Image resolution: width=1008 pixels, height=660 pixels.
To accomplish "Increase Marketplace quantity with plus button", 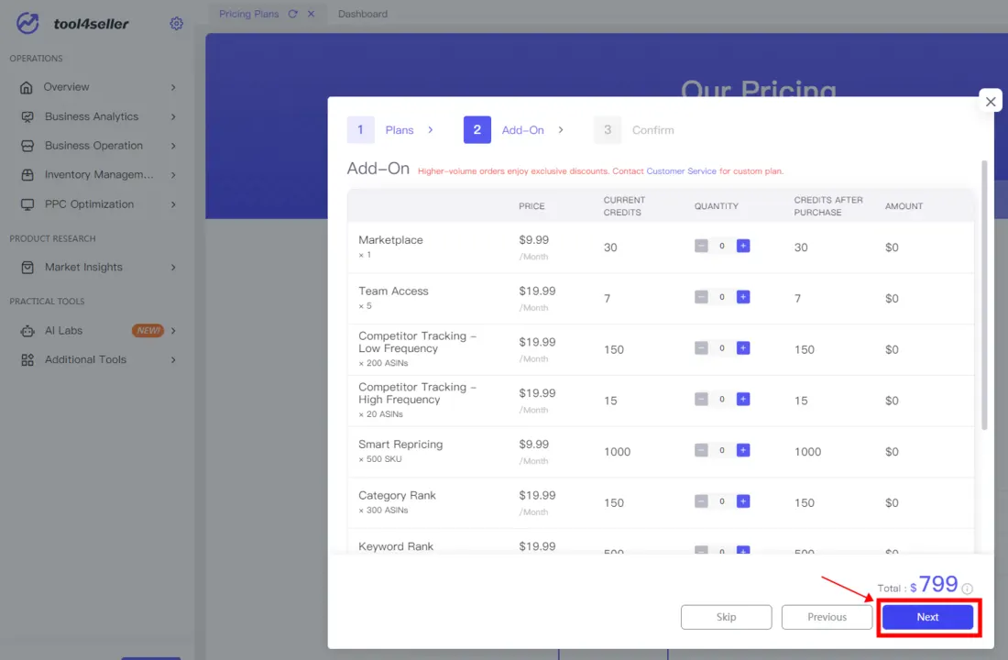I will [x=742, y=246].
